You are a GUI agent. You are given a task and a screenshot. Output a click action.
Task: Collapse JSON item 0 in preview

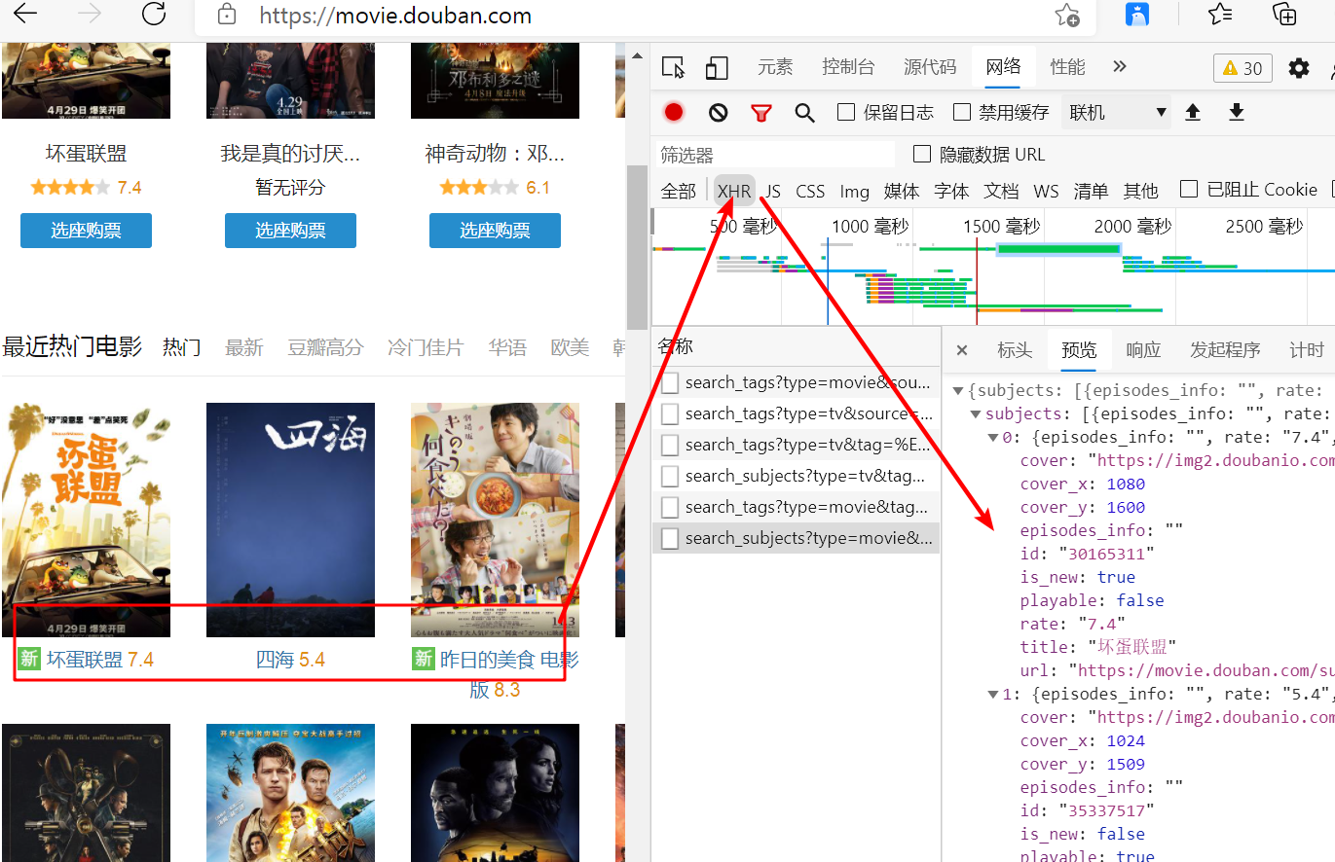tap(993, 438)
